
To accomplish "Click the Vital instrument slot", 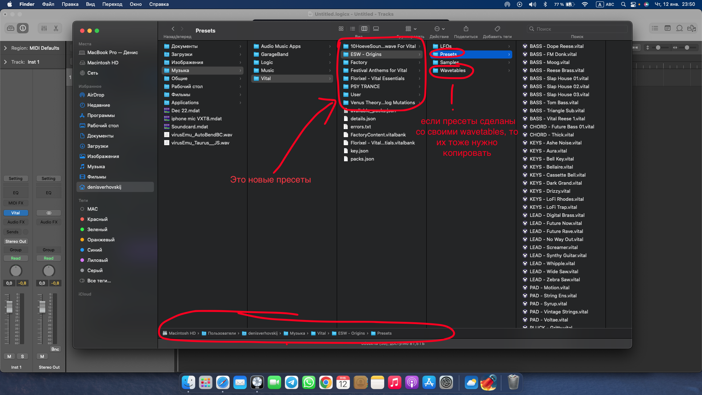I will [x=16, y=213].
